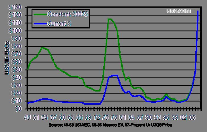Click the 57 year label on x-axis
The height and width of the screenshot is (132, 207).
pos(53,117)
